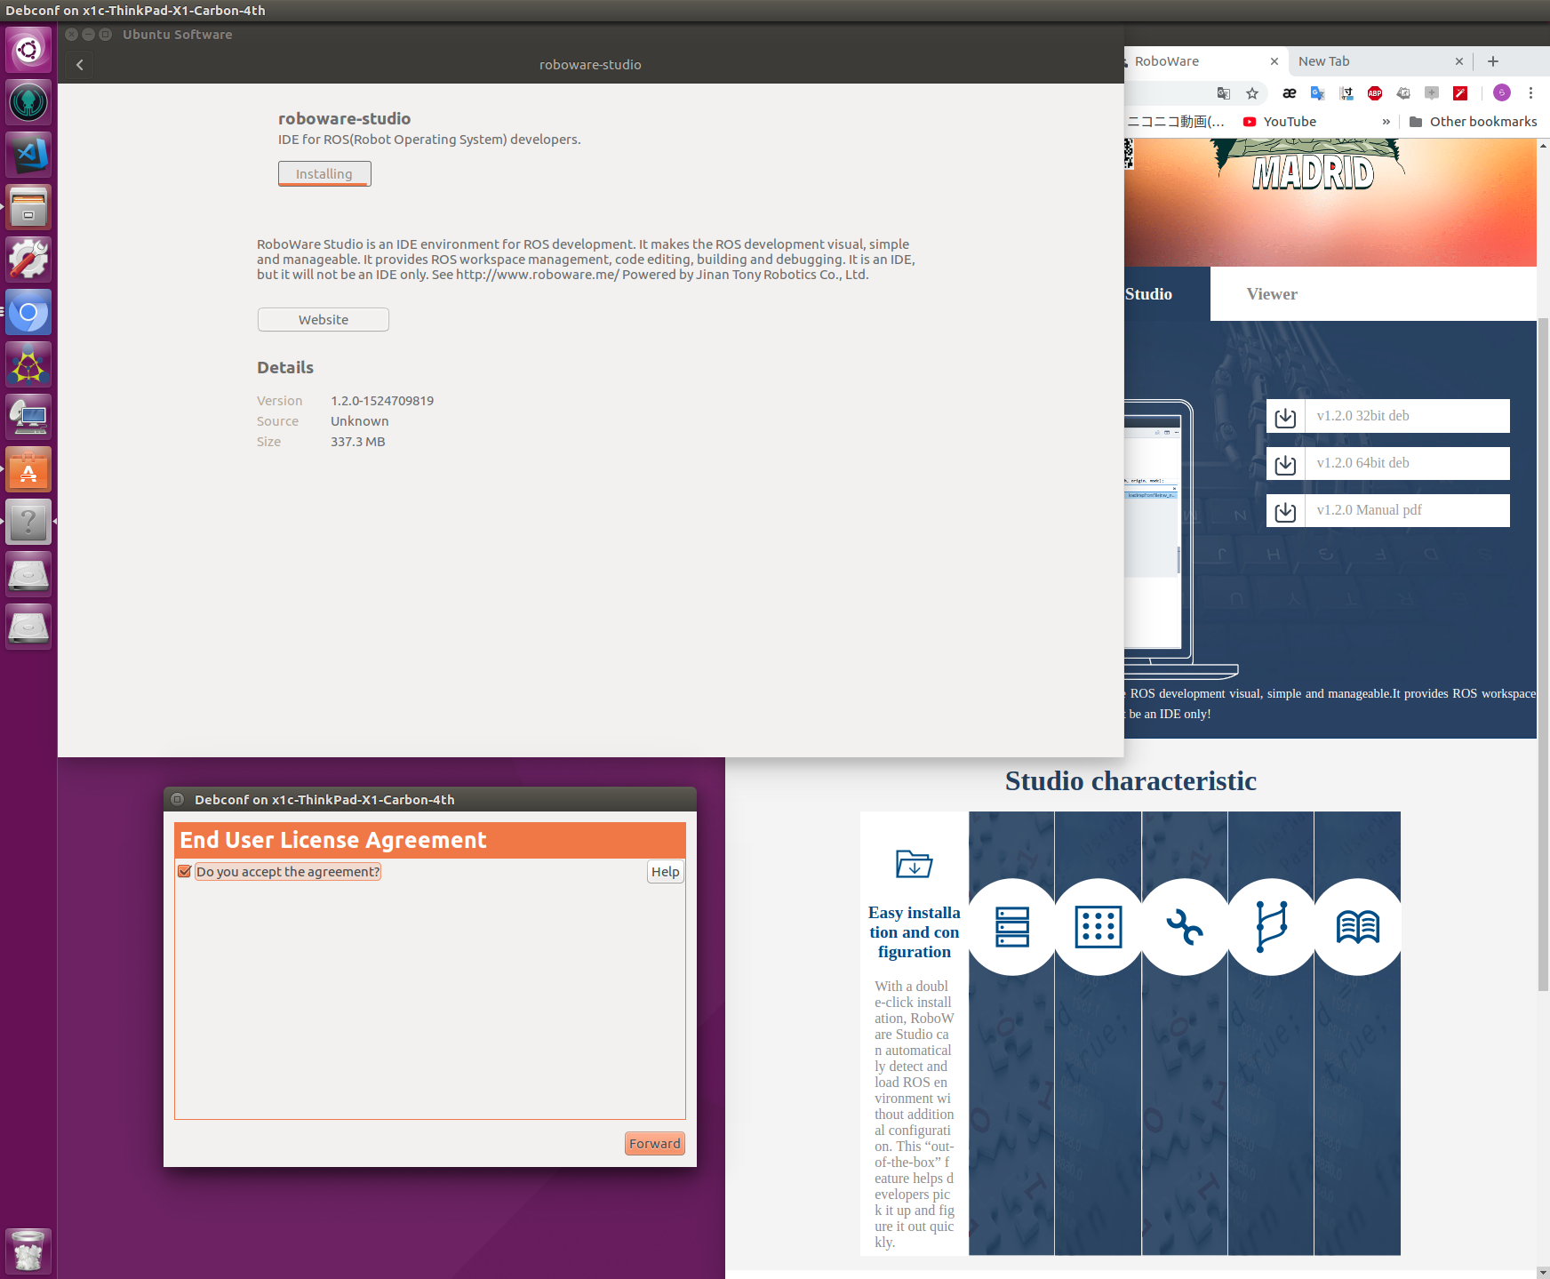Open the satellite dish and monitor app

tap(28, 417)
